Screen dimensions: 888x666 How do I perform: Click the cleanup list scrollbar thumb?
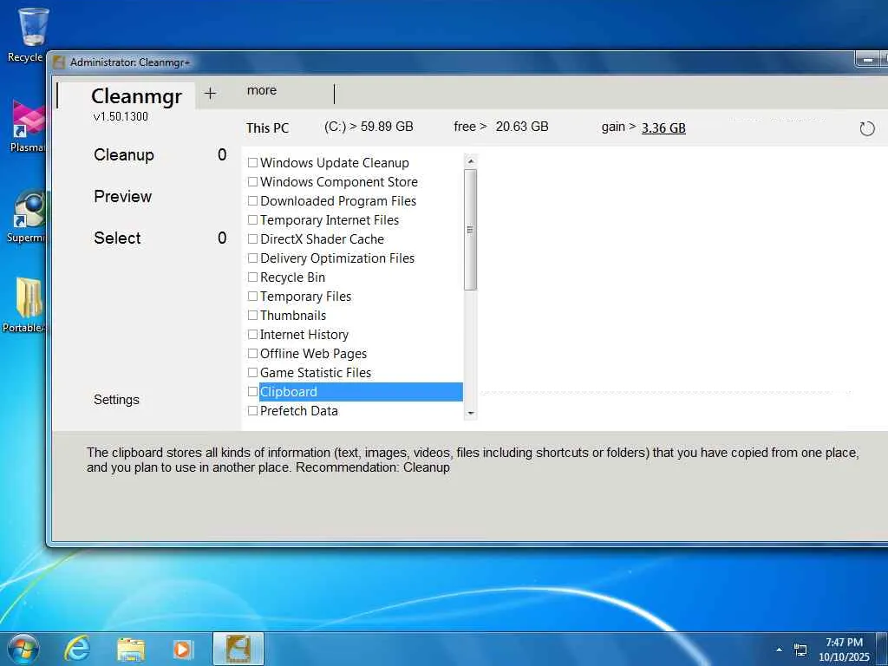coord(470,229)
